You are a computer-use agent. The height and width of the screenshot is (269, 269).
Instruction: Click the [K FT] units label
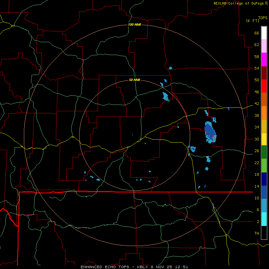click(x=253, y=21)
